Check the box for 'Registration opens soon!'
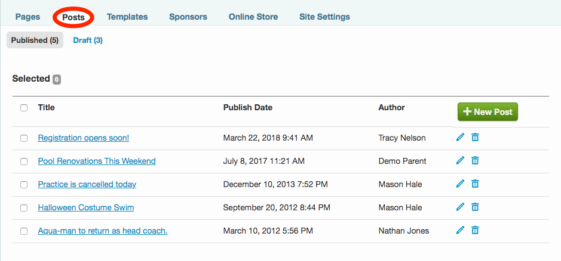Screen dimensions: 561x261 [24, 138]
